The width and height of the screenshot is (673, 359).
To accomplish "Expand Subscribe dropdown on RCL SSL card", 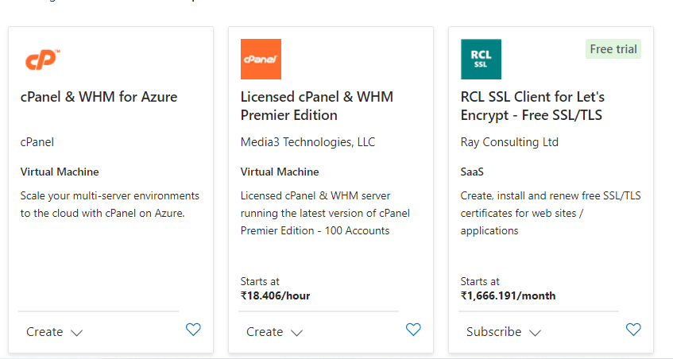I will point(504,332).
